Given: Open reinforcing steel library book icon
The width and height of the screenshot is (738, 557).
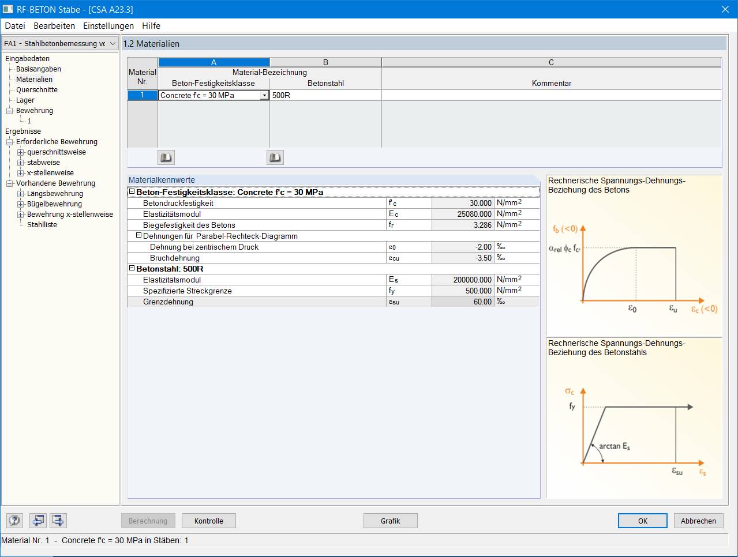Looking at the screenshot, I should pos(275,157).
